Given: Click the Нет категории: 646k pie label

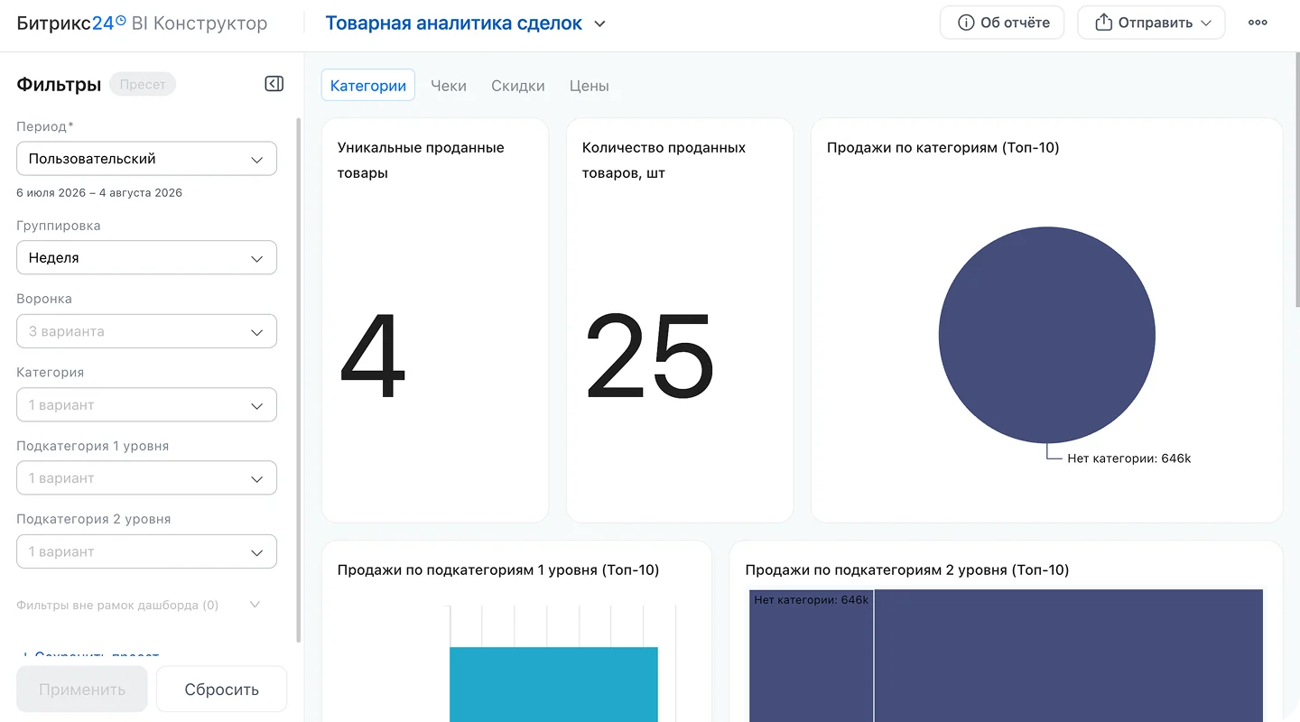Looking at the screenshot, I should tap(1128, 458).
